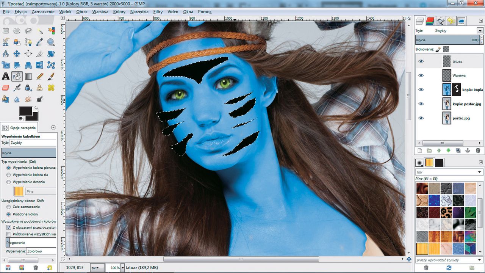Image resolution: width=485 pixels, height=273 pixels.
Task: Switch to the Channels tab
Action: pos(430,21)
